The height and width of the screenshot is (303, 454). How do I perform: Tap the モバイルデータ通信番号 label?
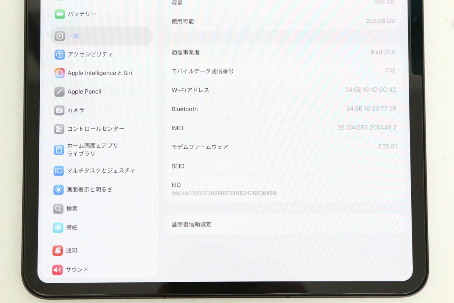[x=202, y=71]
